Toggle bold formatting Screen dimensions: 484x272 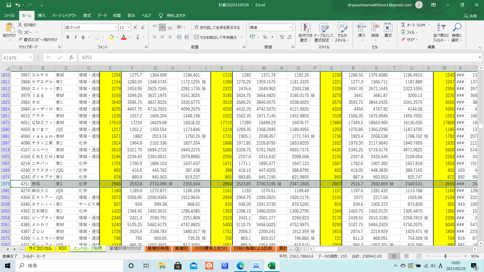click(68, 37)
